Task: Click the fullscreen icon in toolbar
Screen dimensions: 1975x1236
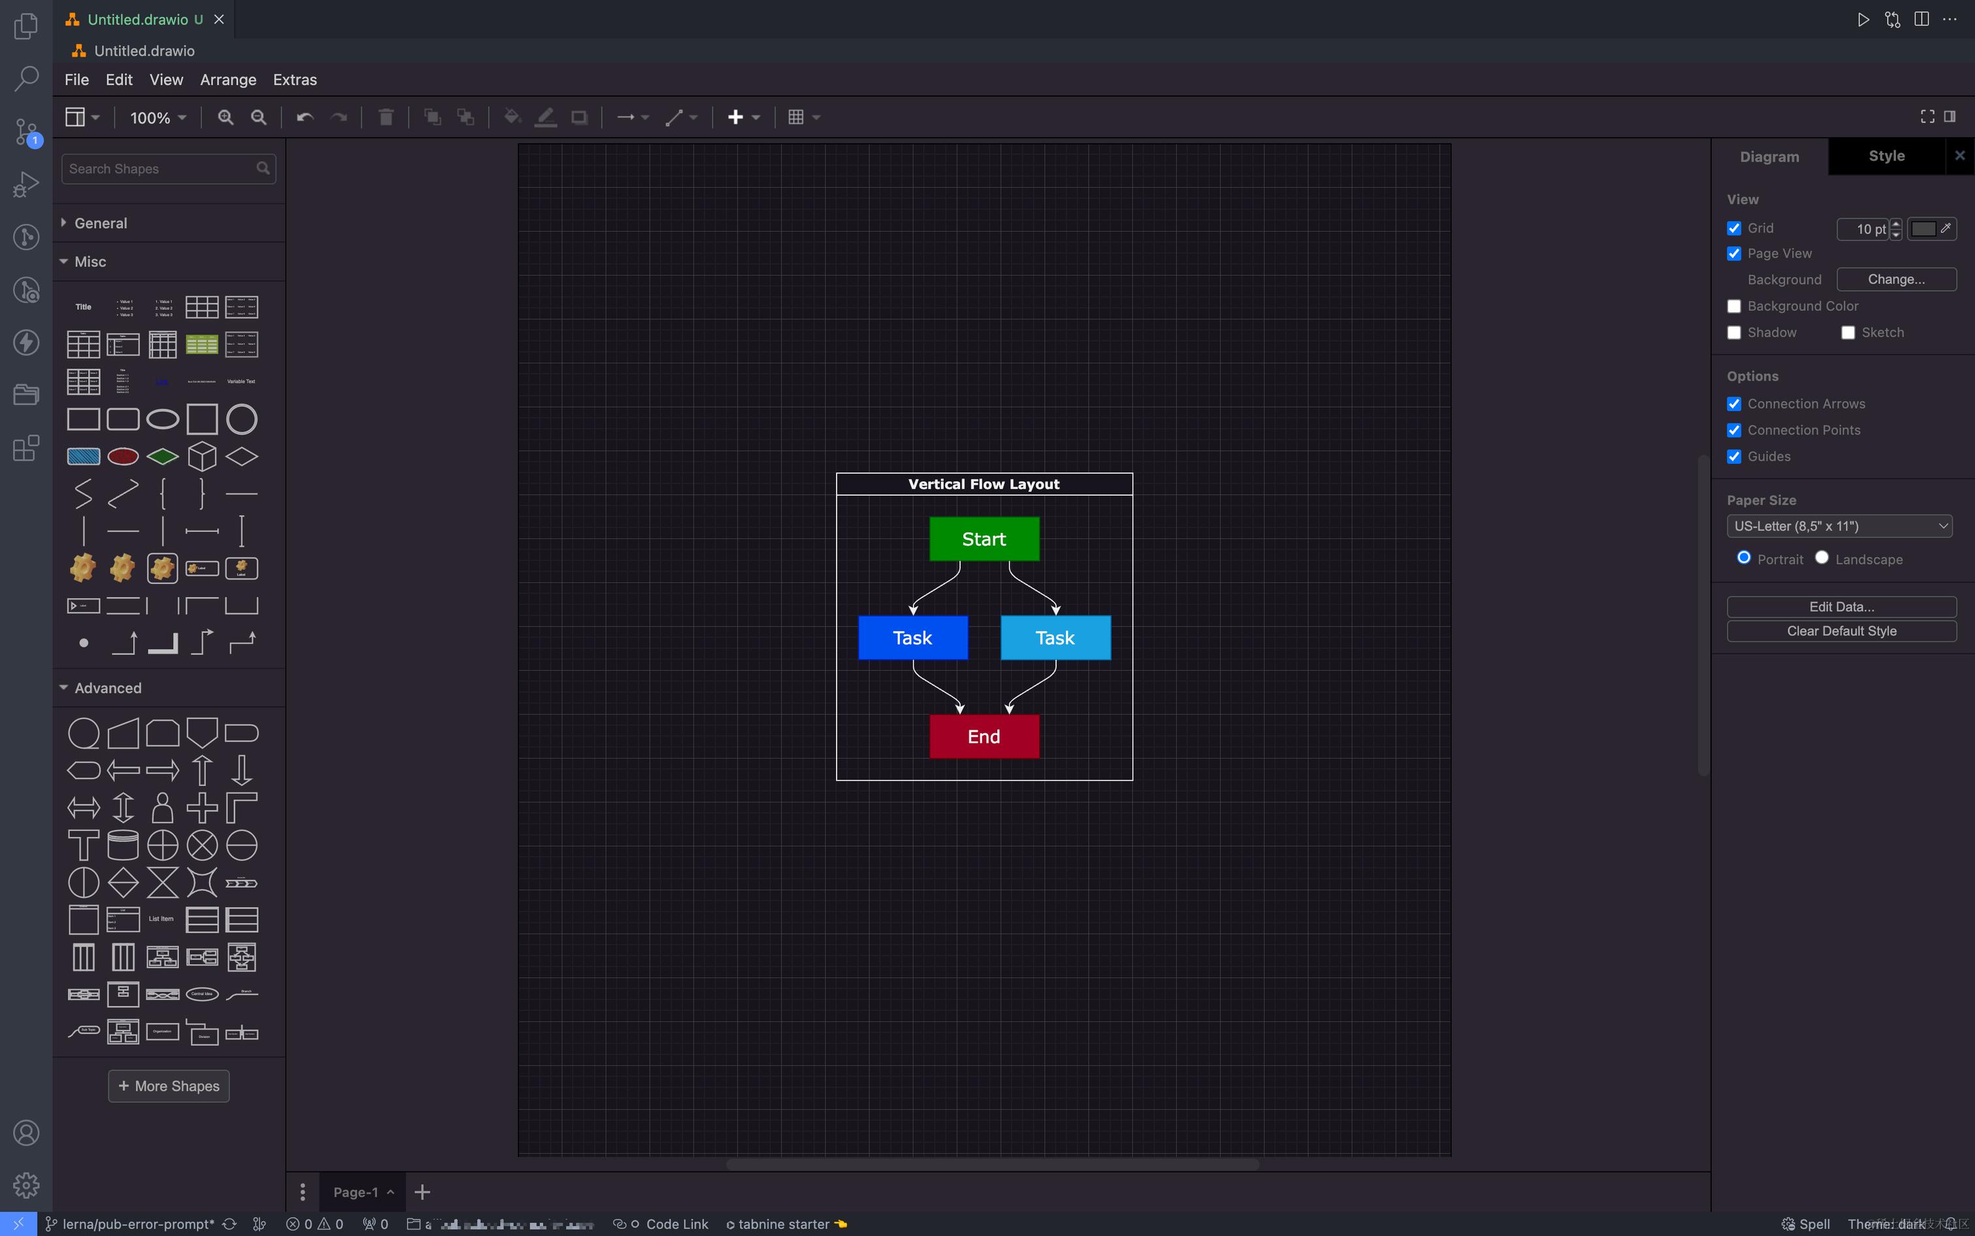Action: [x=1927, y=117]
